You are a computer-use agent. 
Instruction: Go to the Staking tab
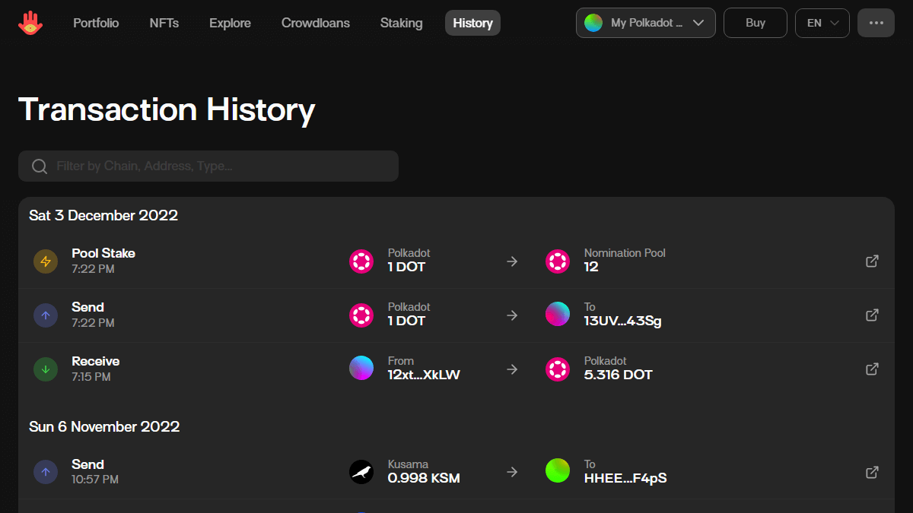point(401,23)
